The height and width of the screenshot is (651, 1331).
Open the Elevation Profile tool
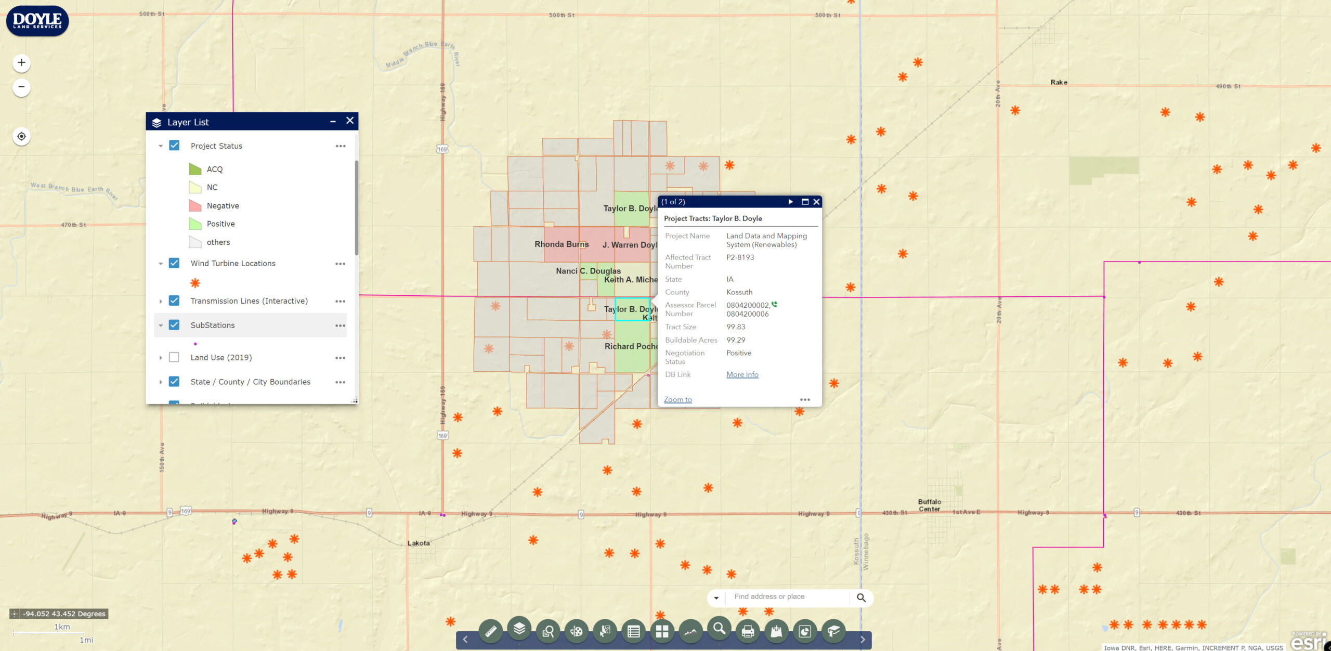click(690, 631)
